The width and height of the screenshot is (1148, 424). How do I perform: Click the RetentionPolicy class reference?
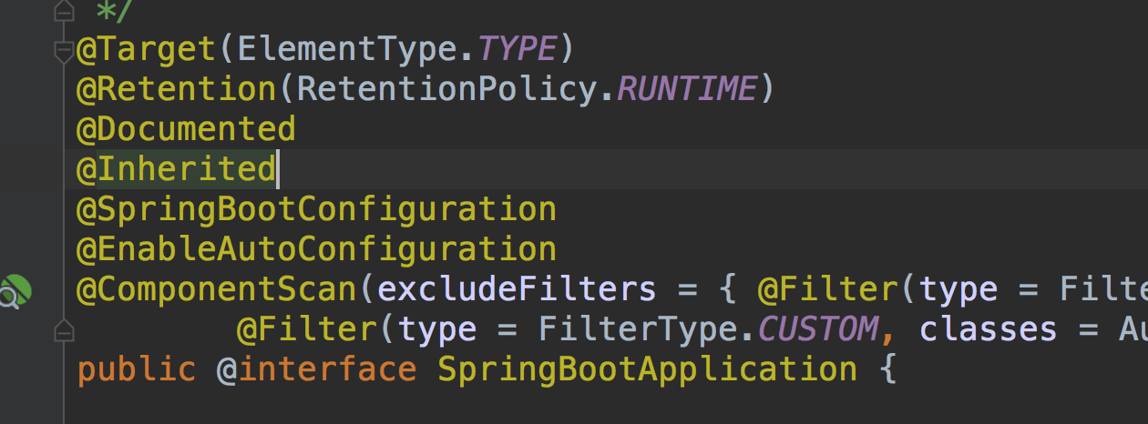[x=446, y=89]
